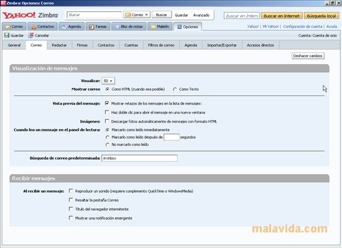Click the Cancelar icon in toolbar
Screen dimensions: 342x248
click(31, 35)
